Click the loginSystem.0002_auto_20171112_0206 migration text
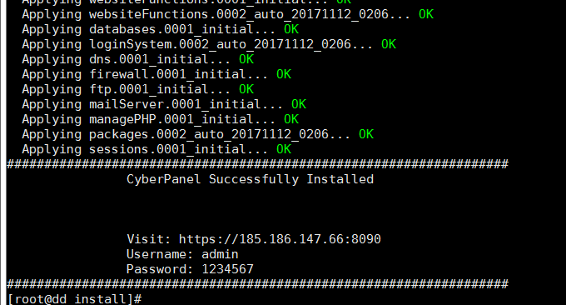This screenshot has height=305, width=566. pos(220,44)
